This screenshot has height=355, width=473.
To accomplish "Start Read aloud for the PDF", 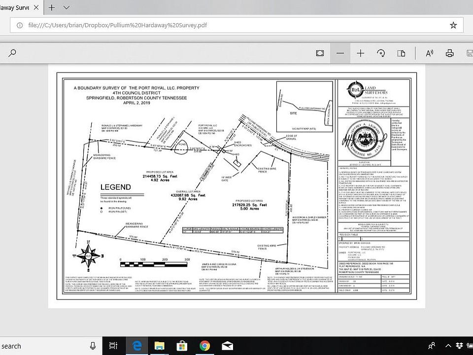I will (429, 53).
